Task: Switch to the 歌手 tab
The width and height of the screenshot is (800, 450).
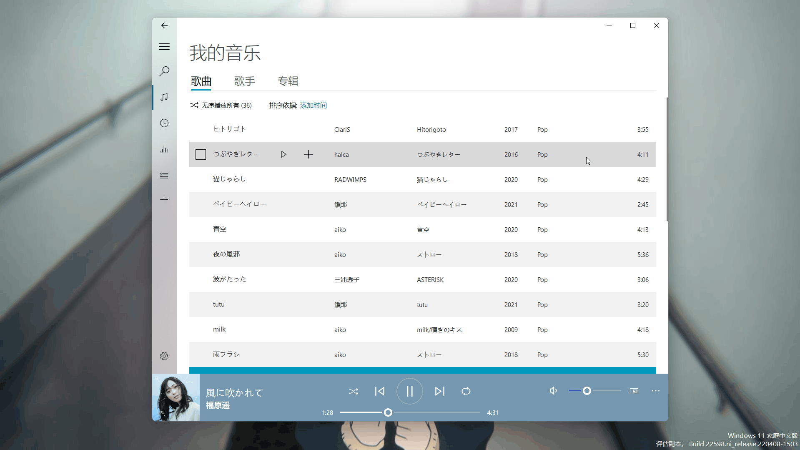Action: tap(245, 81)
